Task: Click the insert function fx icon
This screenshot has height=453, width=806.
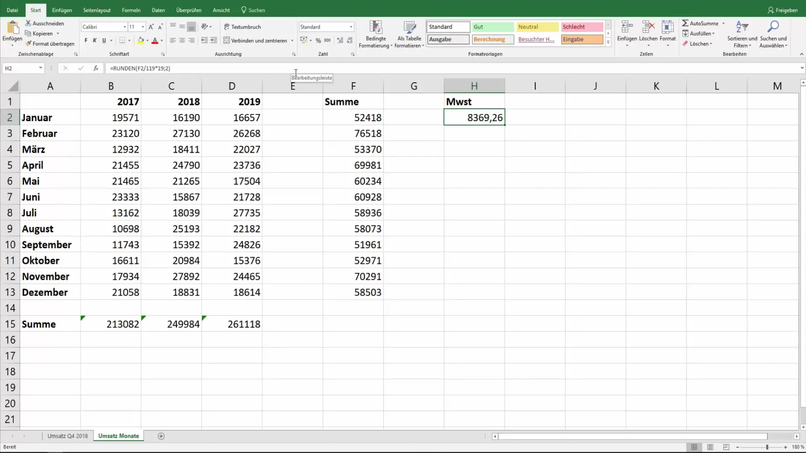Action: 96,68
